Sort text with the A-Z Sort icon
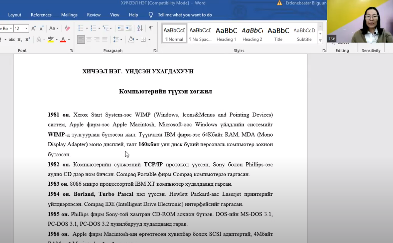Viewport: 393px width, 243px height. pos(140,28)
